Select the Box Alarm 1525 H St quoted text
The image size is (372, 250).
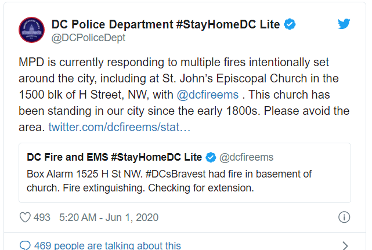tap(169, 181)
